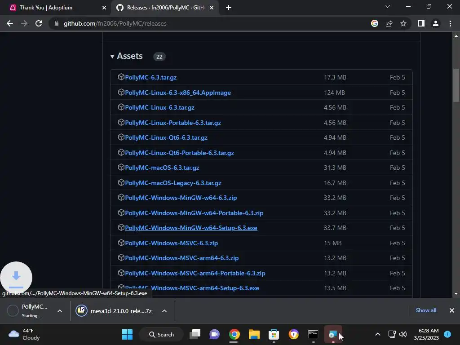This screenshot has height=345, width=460.
Task: Open the clock and calendar flyout
Action: [x=426, y=334]
